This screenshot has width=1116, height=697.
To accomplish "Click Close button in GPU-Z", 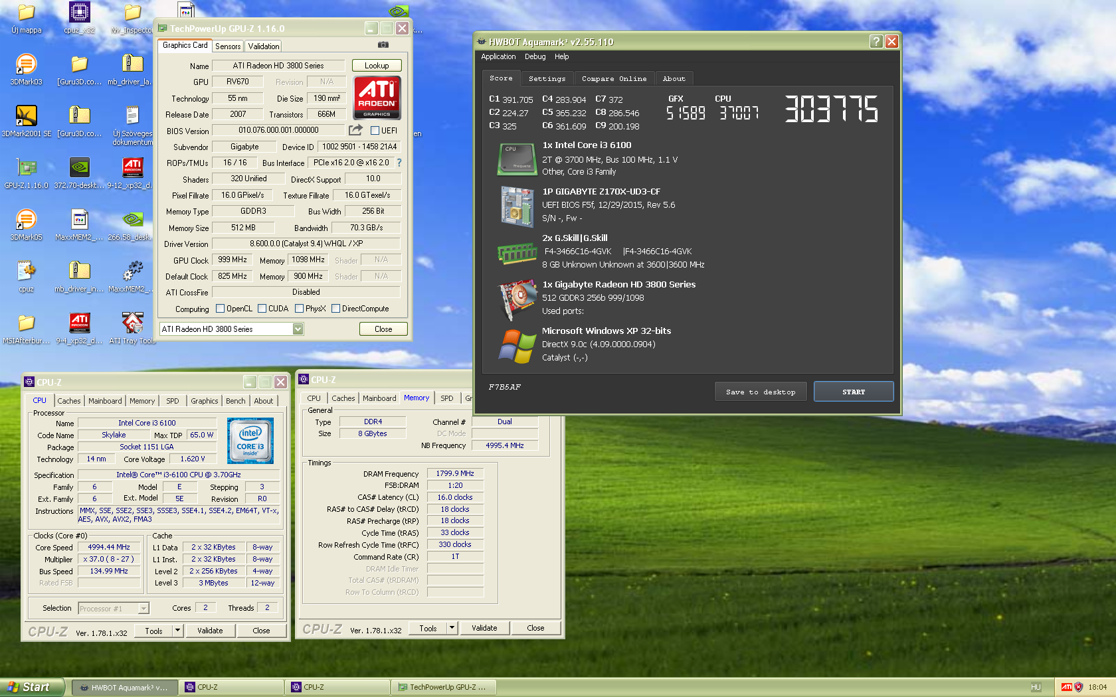I will coord(383,329).
